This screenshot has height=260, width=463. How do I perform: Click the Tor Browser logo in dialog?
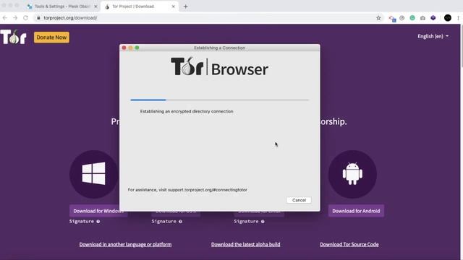(x=220, y=66)
